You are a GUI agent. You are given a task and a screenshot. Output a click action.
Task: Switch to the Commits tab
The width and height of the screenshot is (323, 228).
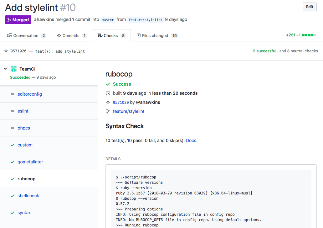71,36
